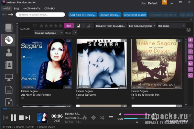The image size is (194, 129).
Task: Click the 'Advanced search' button
Action: click(x=135, y=15)
